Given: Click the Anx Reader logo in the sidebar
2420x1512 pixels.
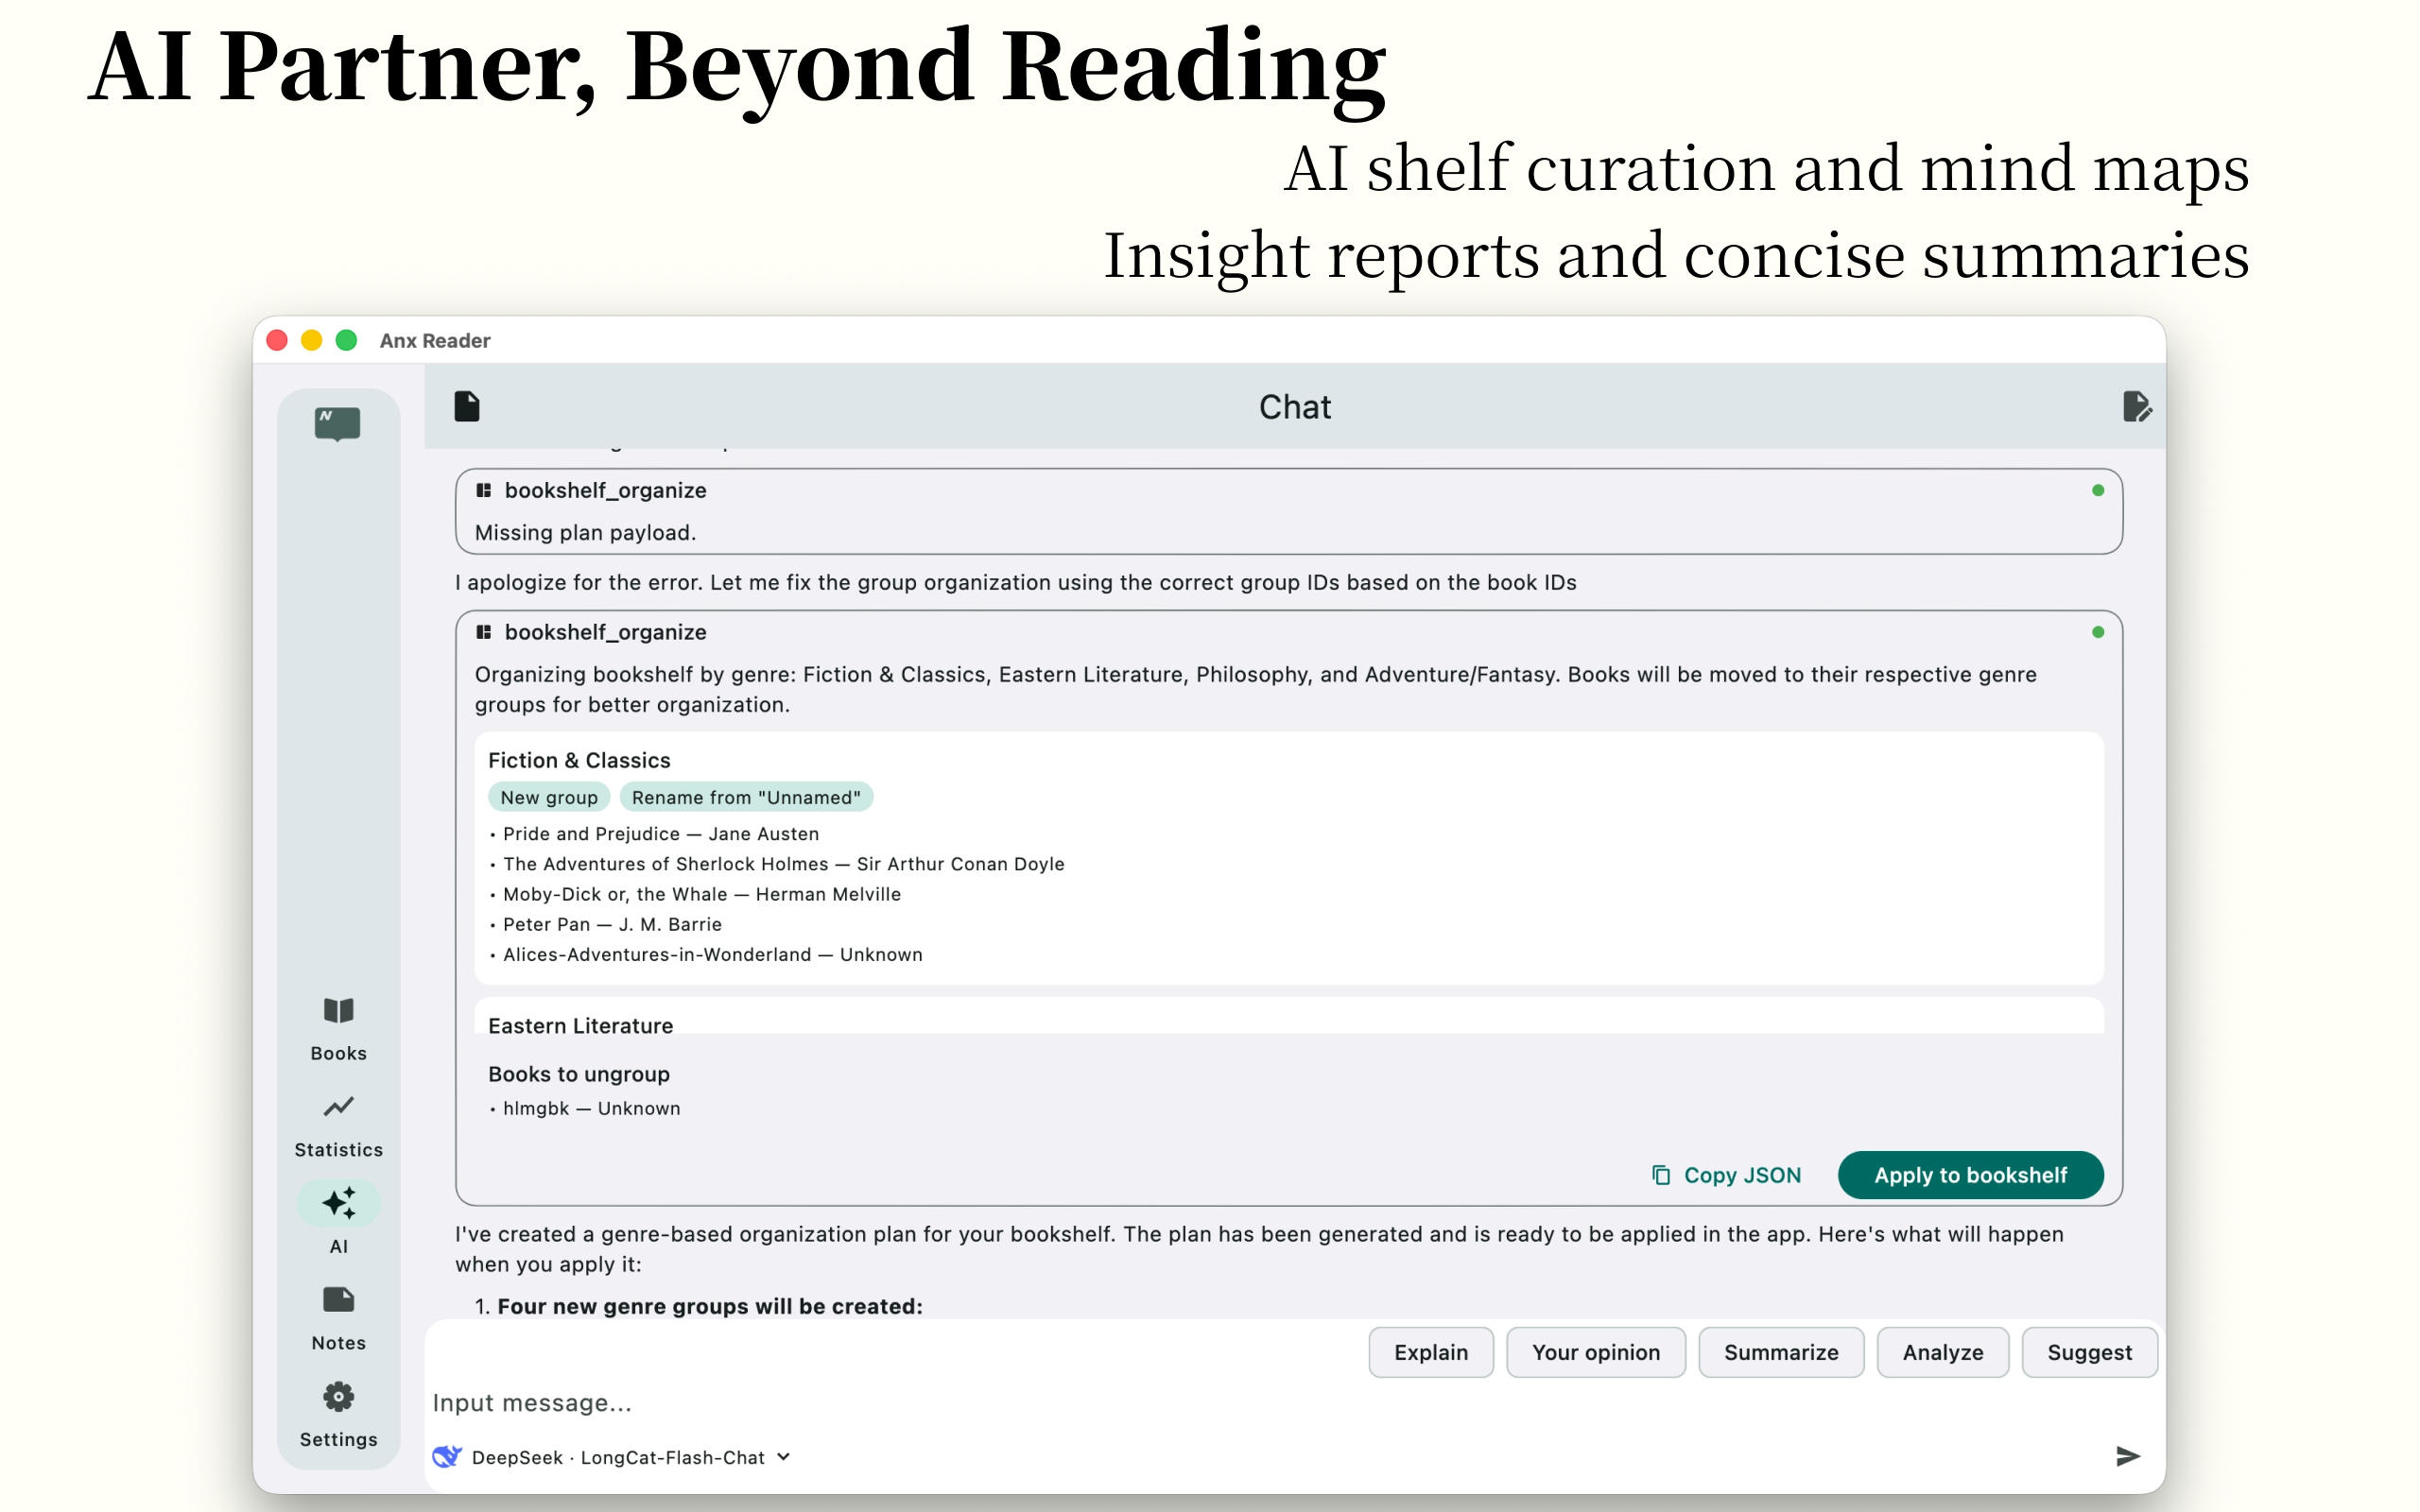Looking at the screenshot, I should [338, 424].
